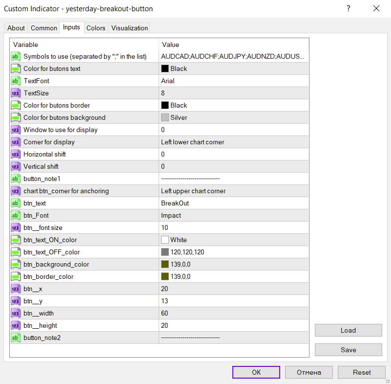Image resolution: width=391 pixels, height=384 pixels.
Task: Open the Common tab
Action: pyautogui.click(x=43, y=28)
